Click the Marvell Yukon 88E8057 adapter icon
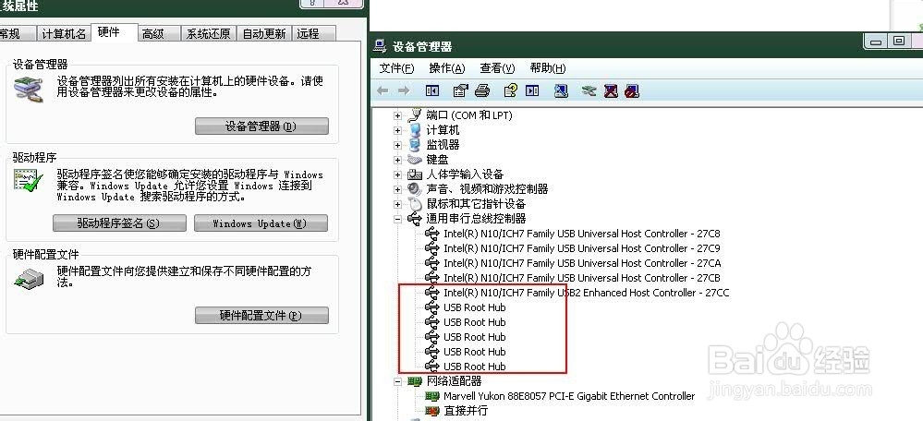Image resolution: width=923 pixels, height=421 pixels. click(x=432, y=396)
